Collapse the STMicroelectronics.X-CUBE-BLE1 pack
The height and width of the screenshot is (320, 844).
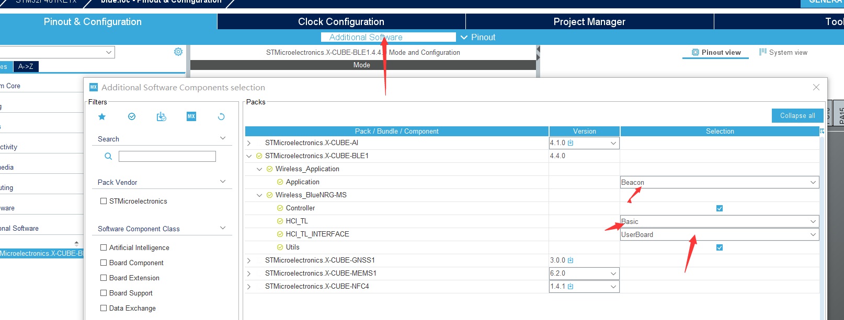(249, 156)
